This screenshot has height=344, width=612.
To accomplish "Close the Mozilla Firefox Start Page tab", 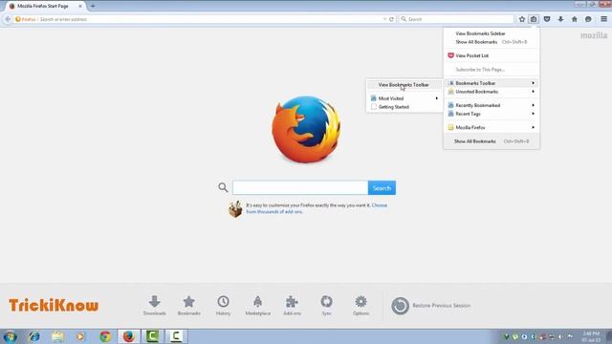I will (x=80, y=7).
